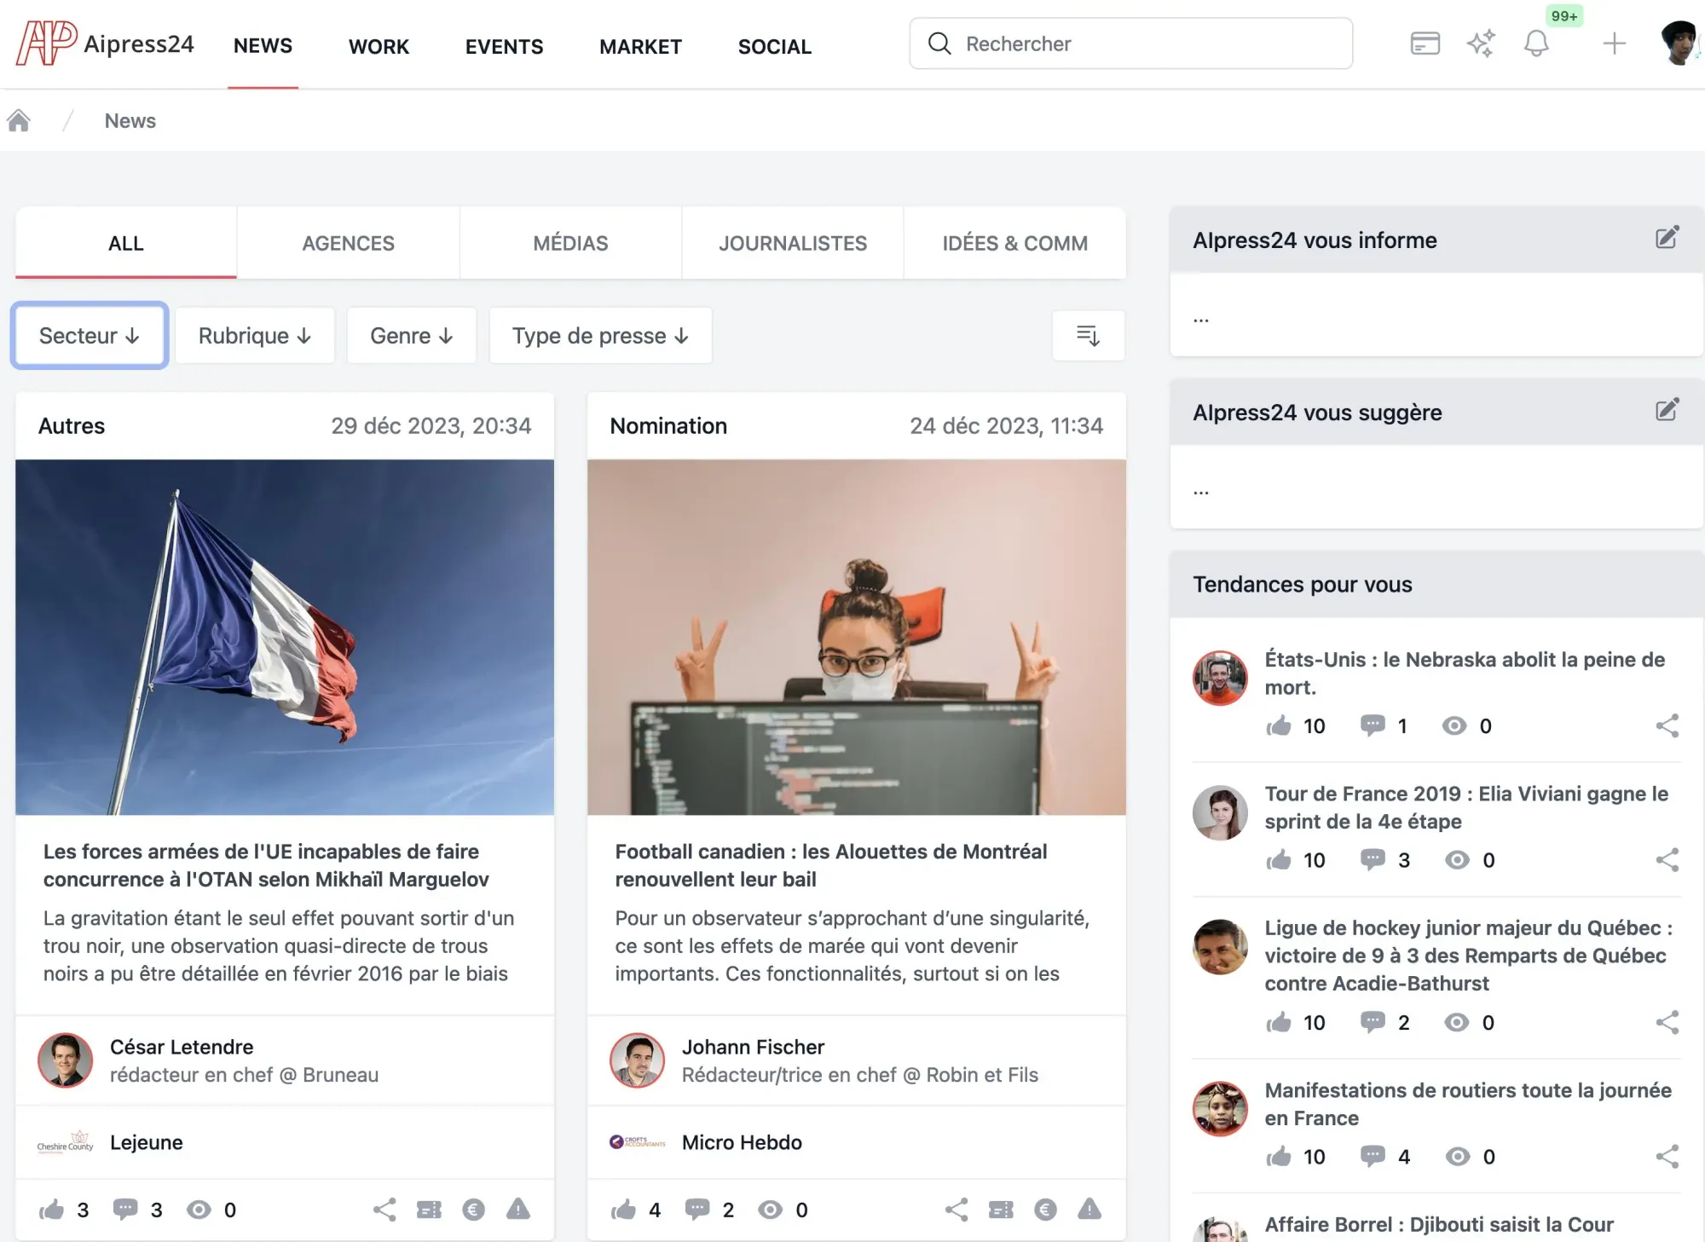The width and height of the screenshot is (1705, 1242).
Task: Report the Football canadien article via warning icon
Action: (1089, 1209)
